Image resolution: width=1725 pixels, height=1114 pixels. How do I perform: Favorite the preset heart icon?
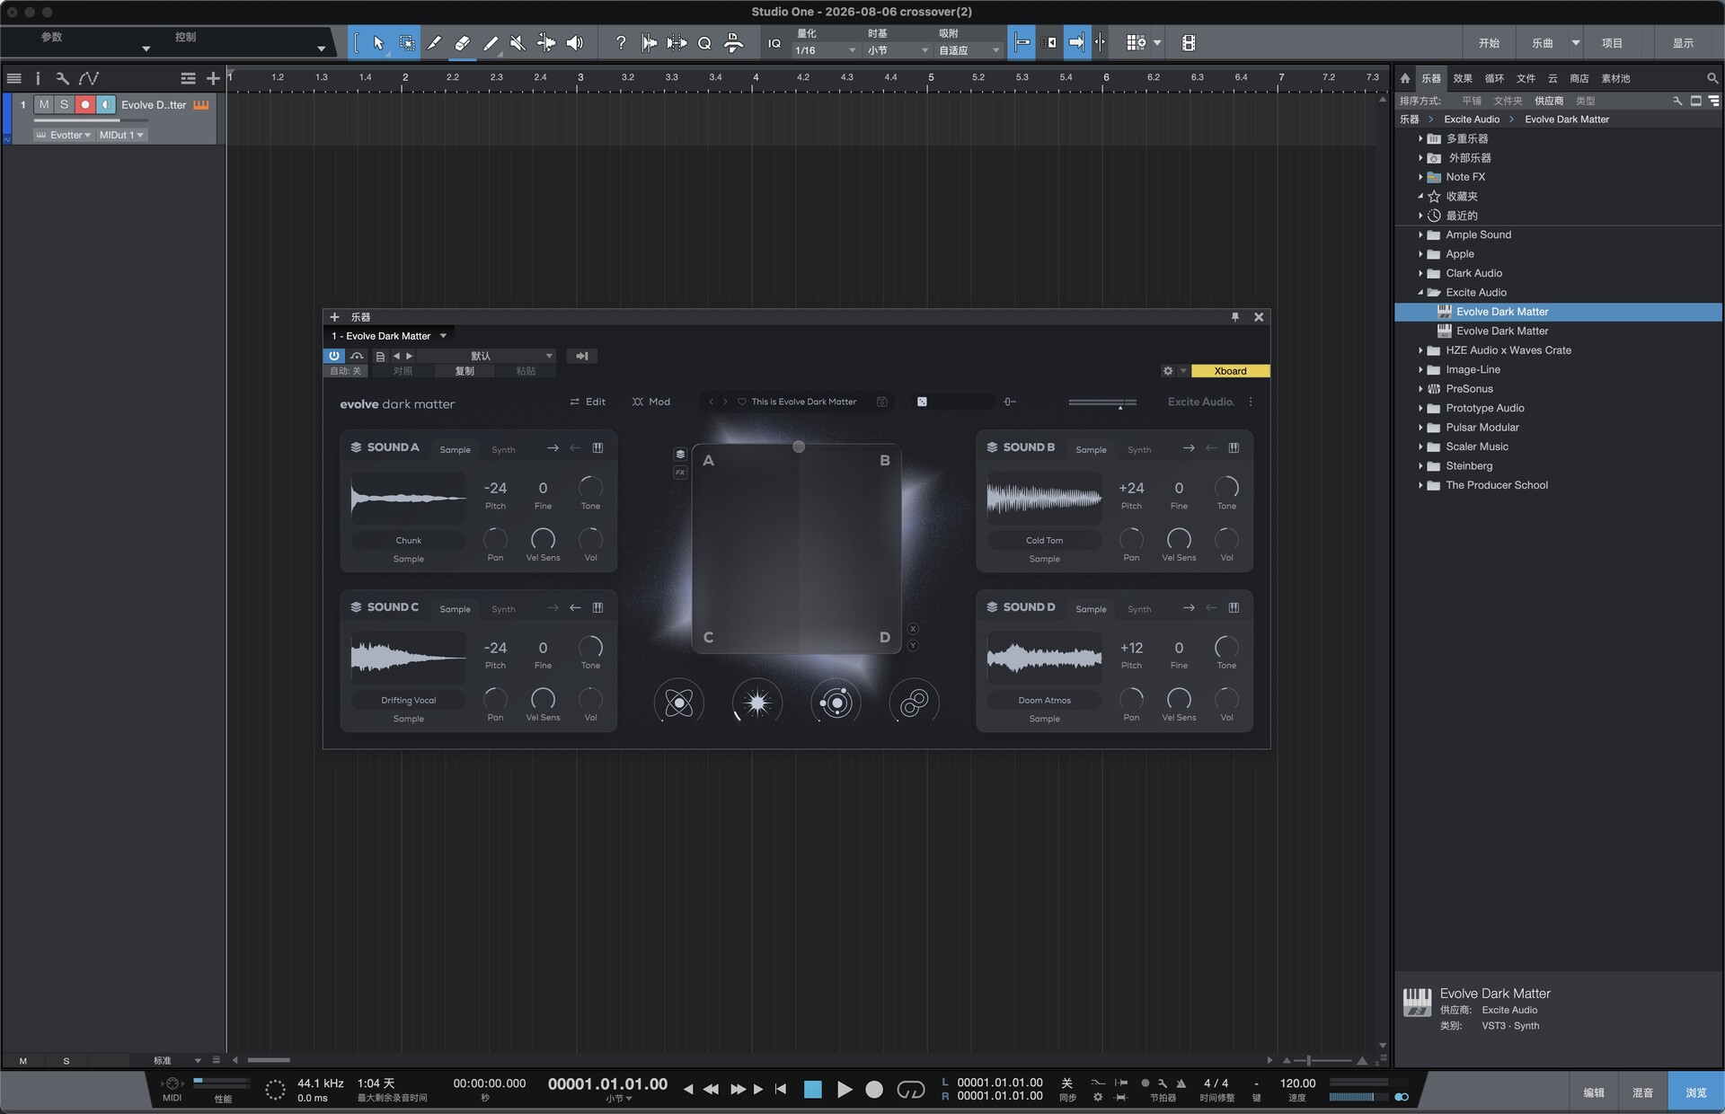[x=742, y=402]
